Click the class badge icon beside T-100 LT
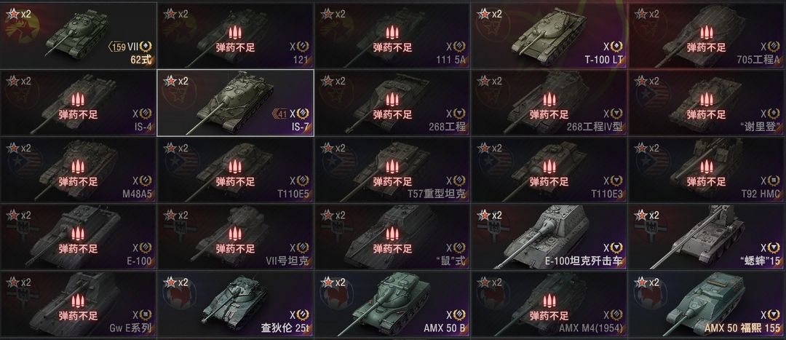 (x=616, y=47)
